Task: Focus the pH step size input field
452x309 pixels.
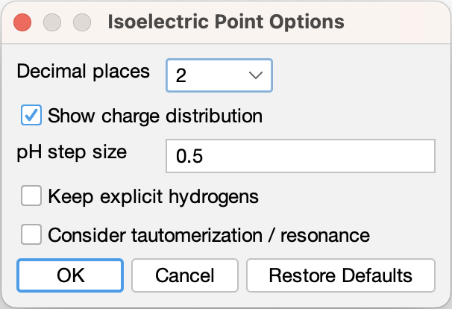Action: click(x=300, y=157)
